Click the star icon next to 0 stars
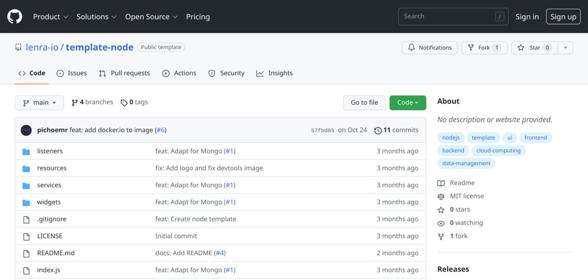The image size is (588, 280). [x=441, y=210]
